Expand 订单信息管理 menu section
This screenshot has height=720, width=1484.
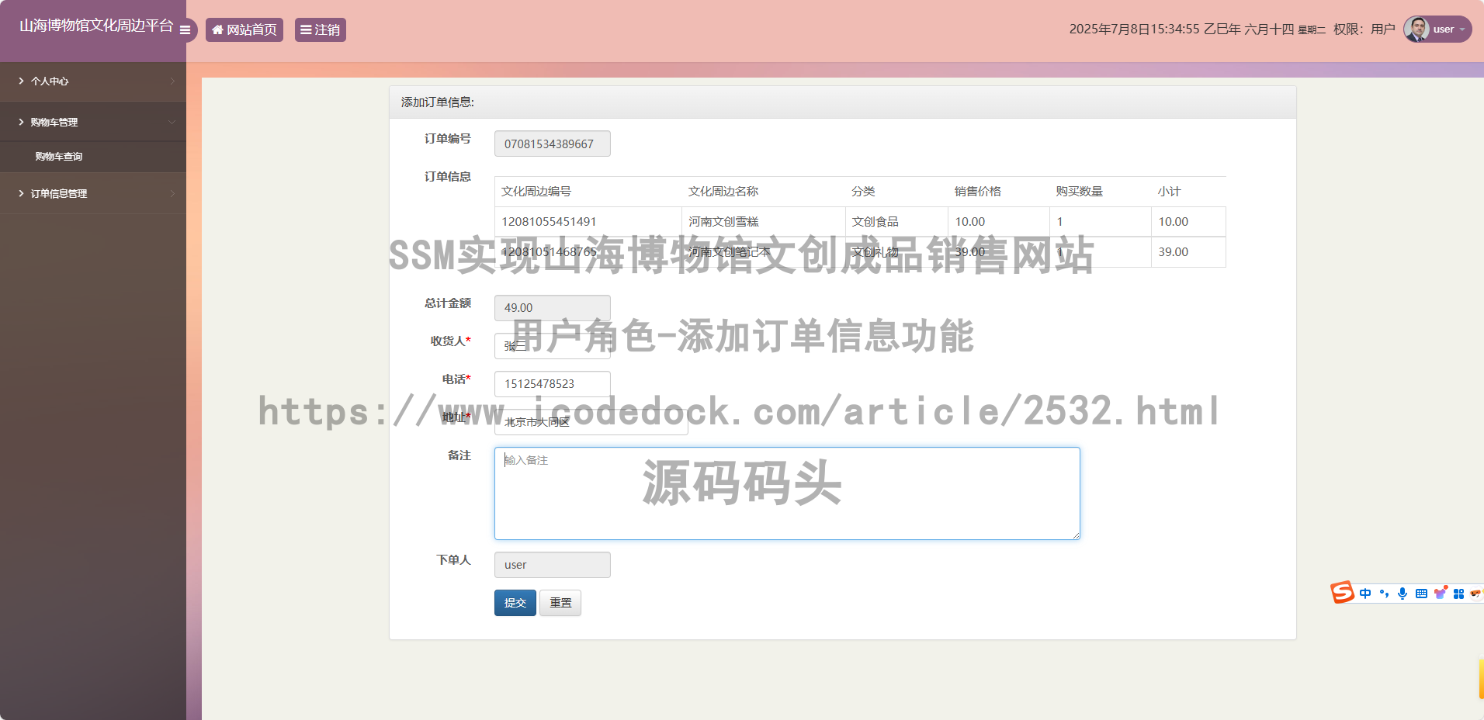coord(93,193)
